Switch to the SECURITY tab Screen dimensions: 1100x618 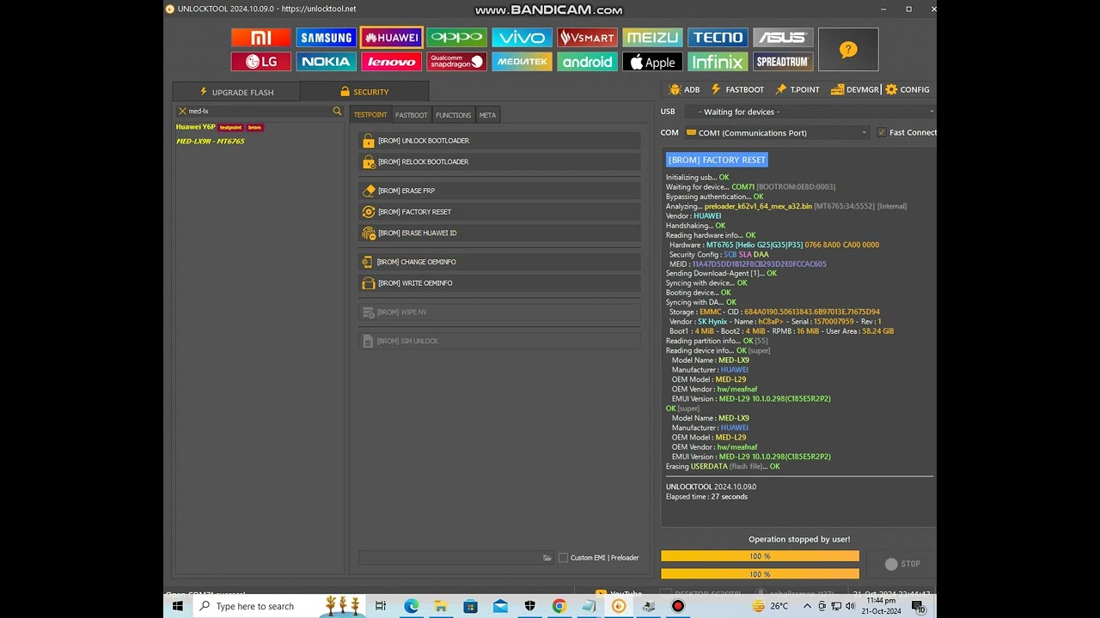tap(364, 92)
